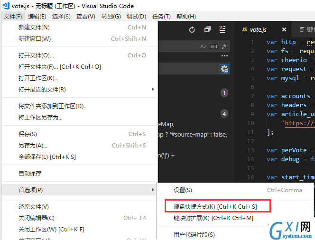Screen dimensions: 315x240
Task: Open the 查看(V) menu
Action: (x=86, y=17)
